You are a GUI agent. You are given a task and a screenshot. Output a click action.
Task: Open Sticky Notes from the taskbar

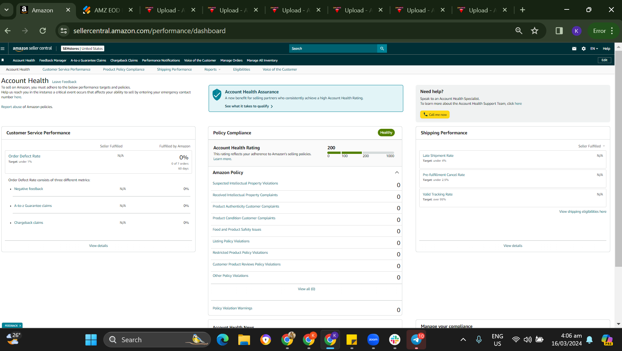[352, 340]
